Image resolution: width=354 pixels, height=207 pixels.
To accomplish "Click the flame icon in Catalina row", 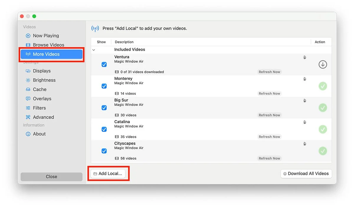I will click(x=305, y=122).
